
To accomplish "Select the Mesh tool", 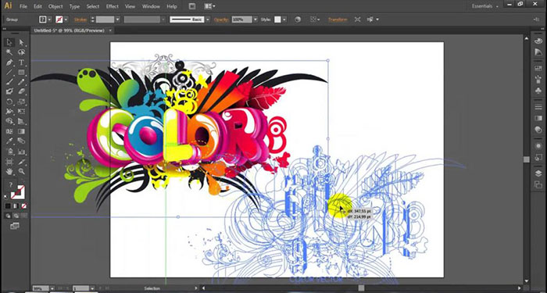I will click(9, 132).
